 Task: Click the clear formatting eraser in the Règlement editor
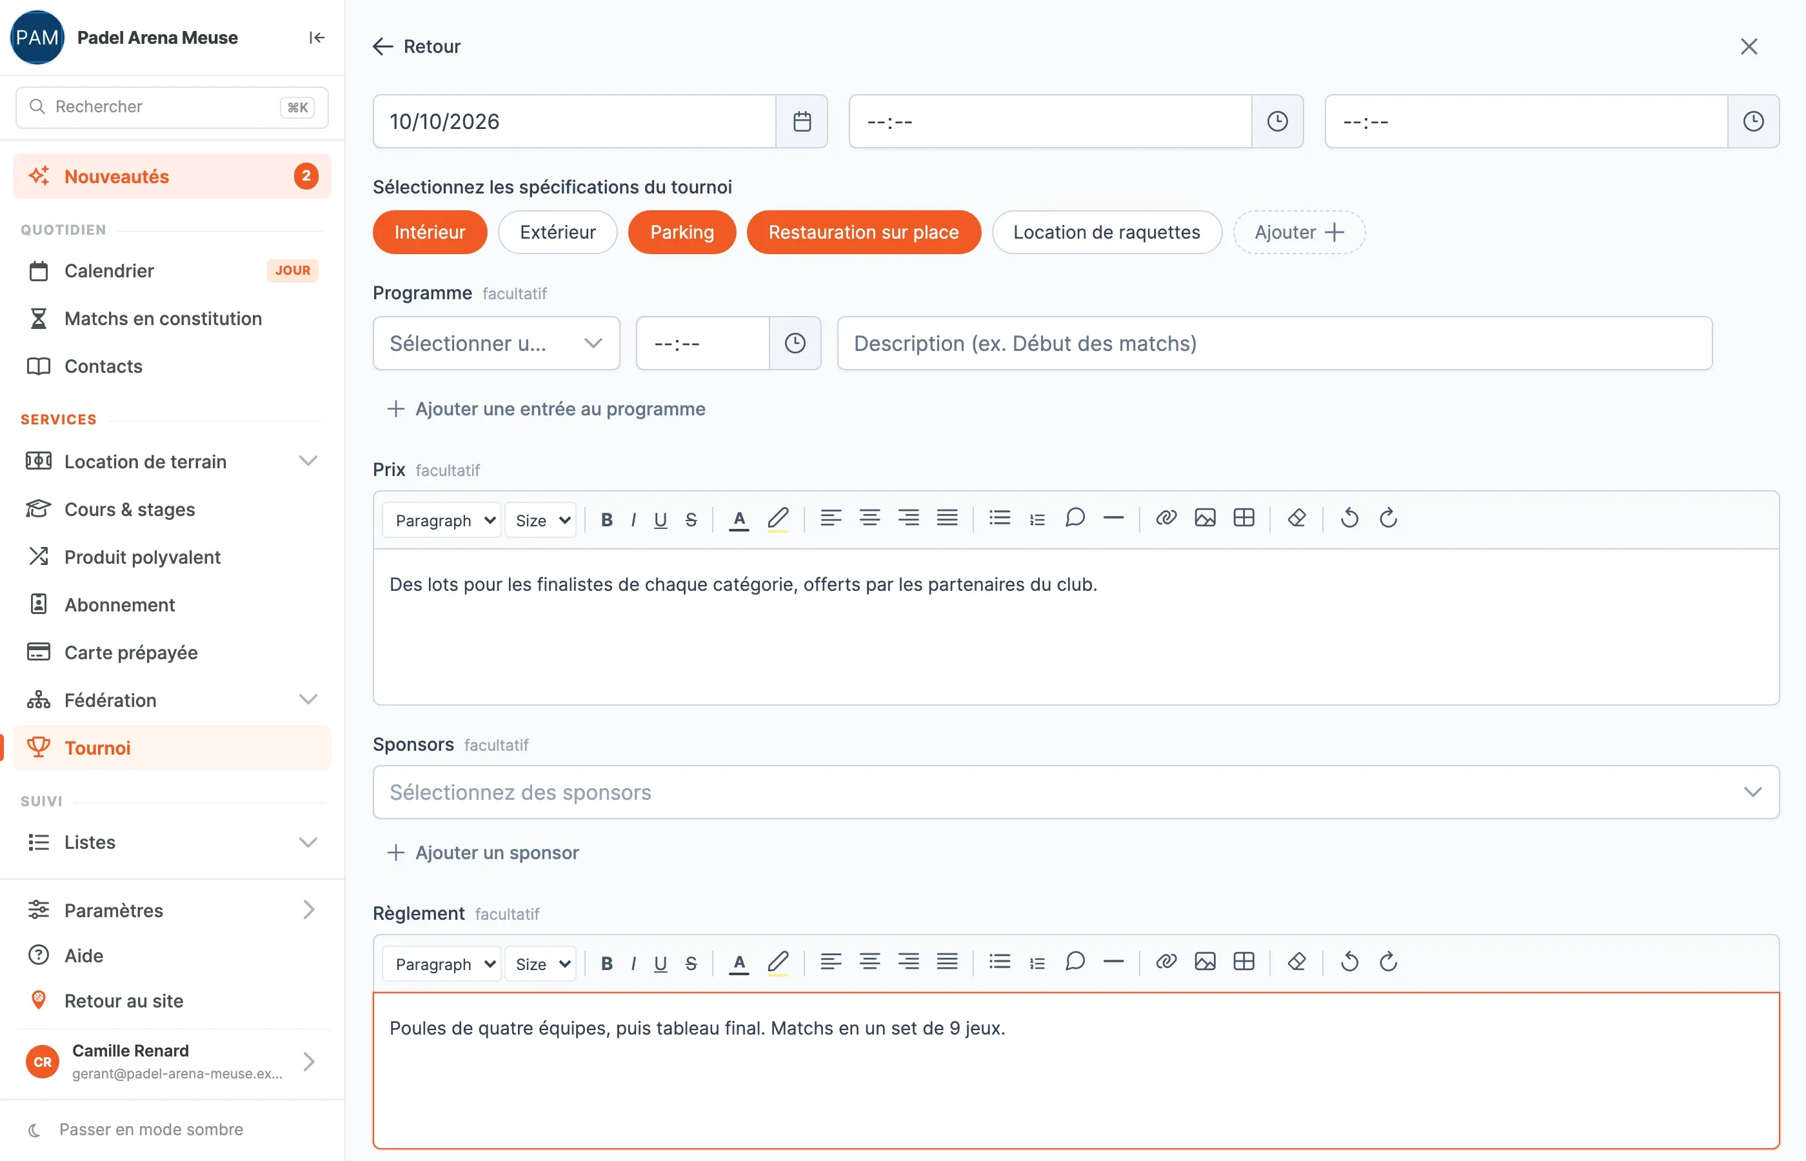[1296, 962]
